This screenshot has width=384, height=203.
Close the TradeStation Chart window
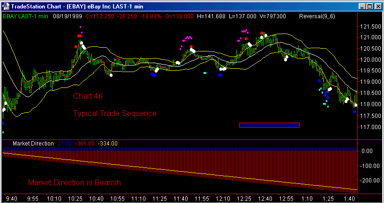click(x=377, y=7)
